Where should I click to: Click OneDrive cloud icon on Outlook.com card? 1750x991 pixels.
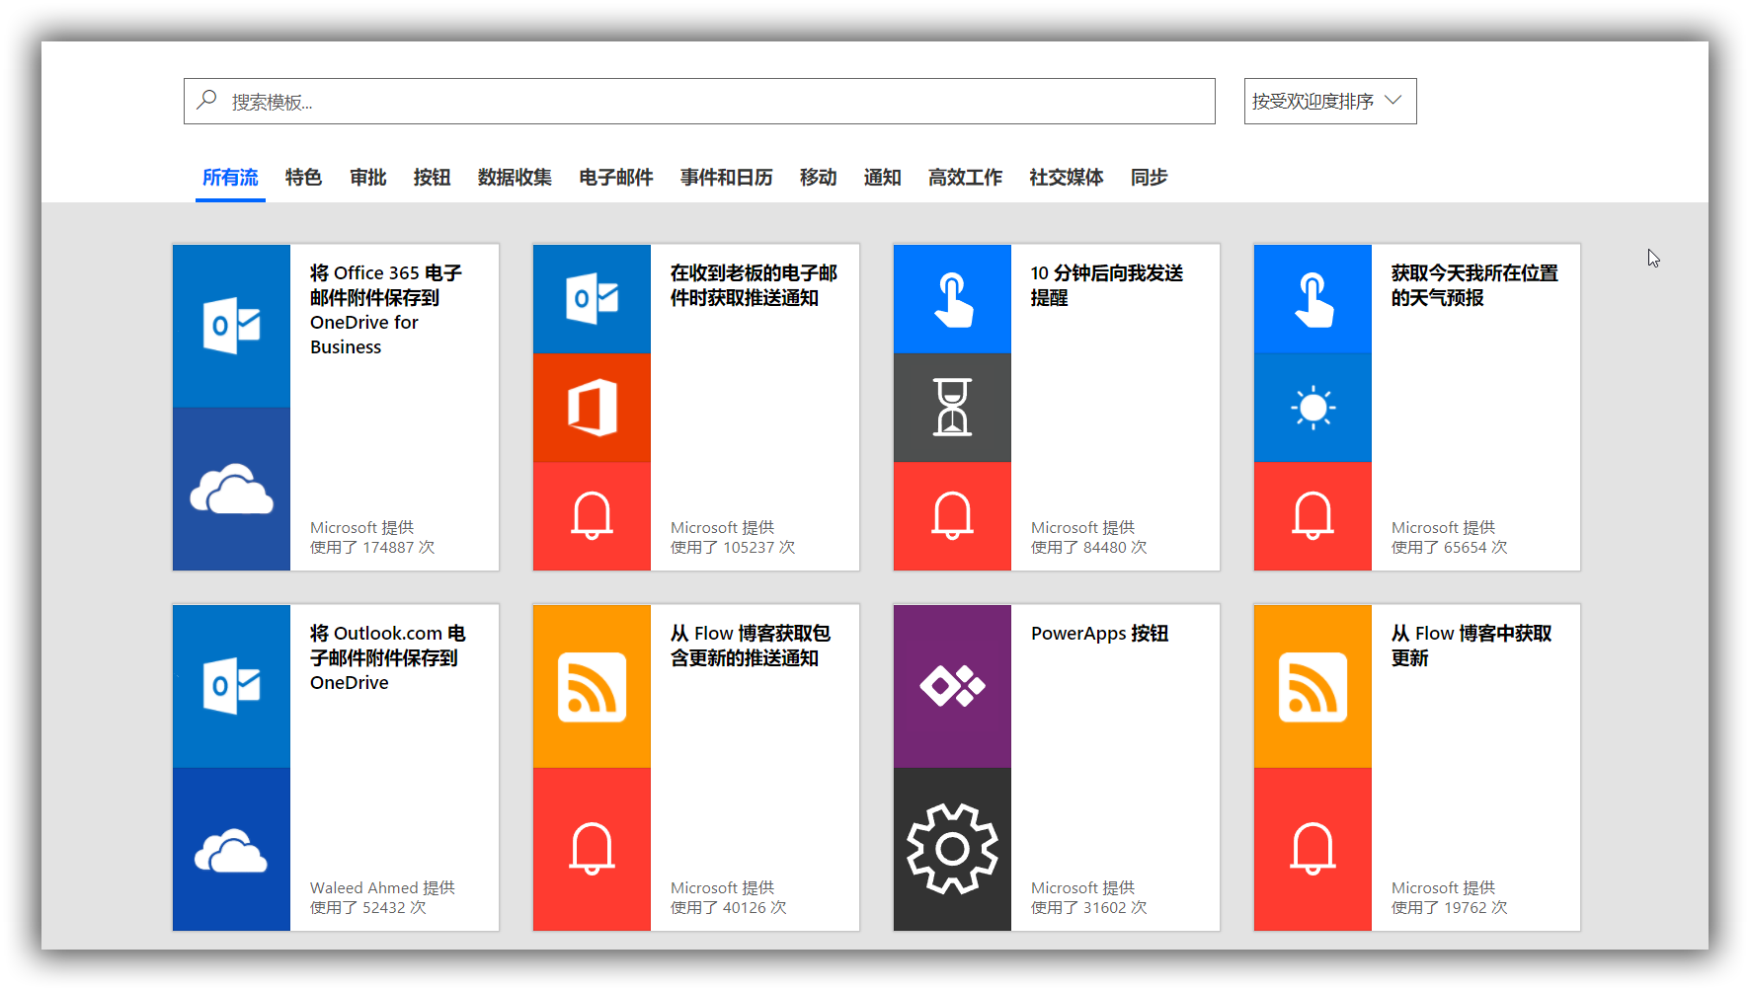[231, 849]
